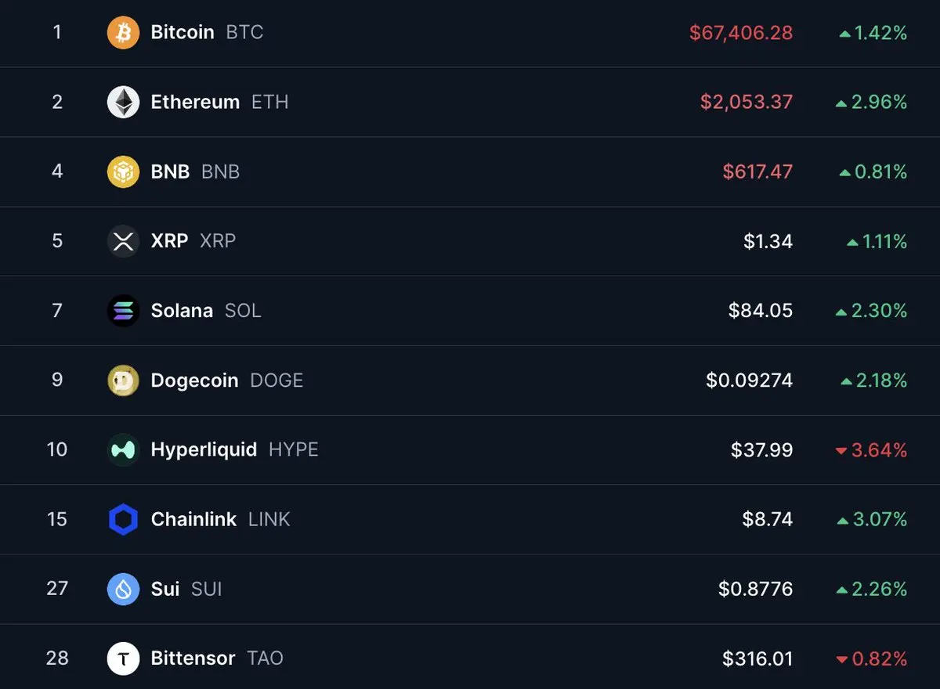Image resolution: width=940 pixels, height=689 pixels.
Task: Click the orange Bitcoin coin icon
Action: coord(123,33)
